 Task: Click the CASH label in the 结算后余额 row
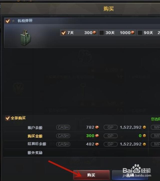[63, 144]
